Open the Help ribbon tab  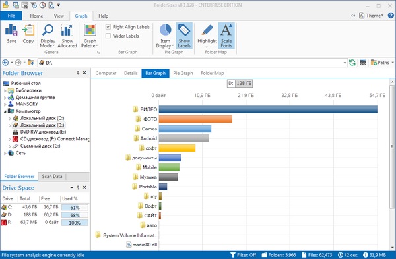click(104, 16)
